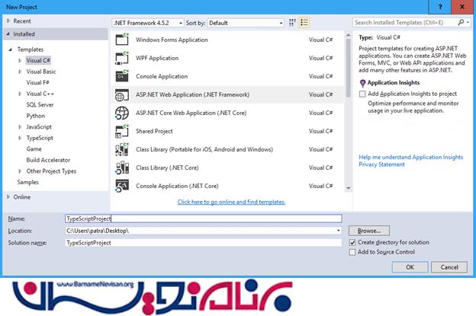Image resolution: width=476 pixels, height=316 pixels.
Task: Select Class Library (Portable for iOS, Android and Windows)
Action: click(204, 150)
